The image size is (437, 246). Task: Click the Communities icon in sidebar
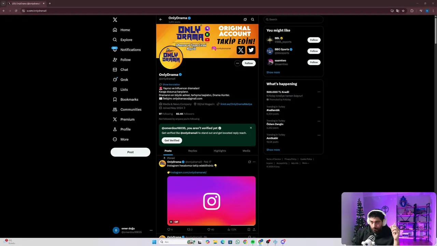115,109
